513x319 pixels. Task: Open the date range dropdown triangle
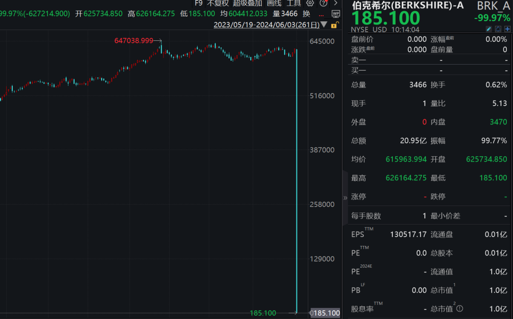coord(324,25)
